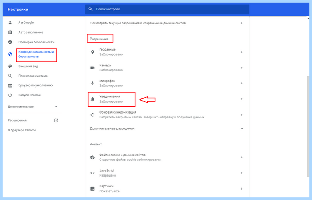Image resolution: width=312 pixels, height=200 pixels.
Task: Click the image icon next to Картинки
Action: tap(93, 189)
